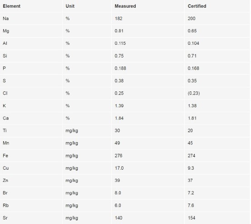
Task: Click the P measured value 0.188
Action: (120, 68)
